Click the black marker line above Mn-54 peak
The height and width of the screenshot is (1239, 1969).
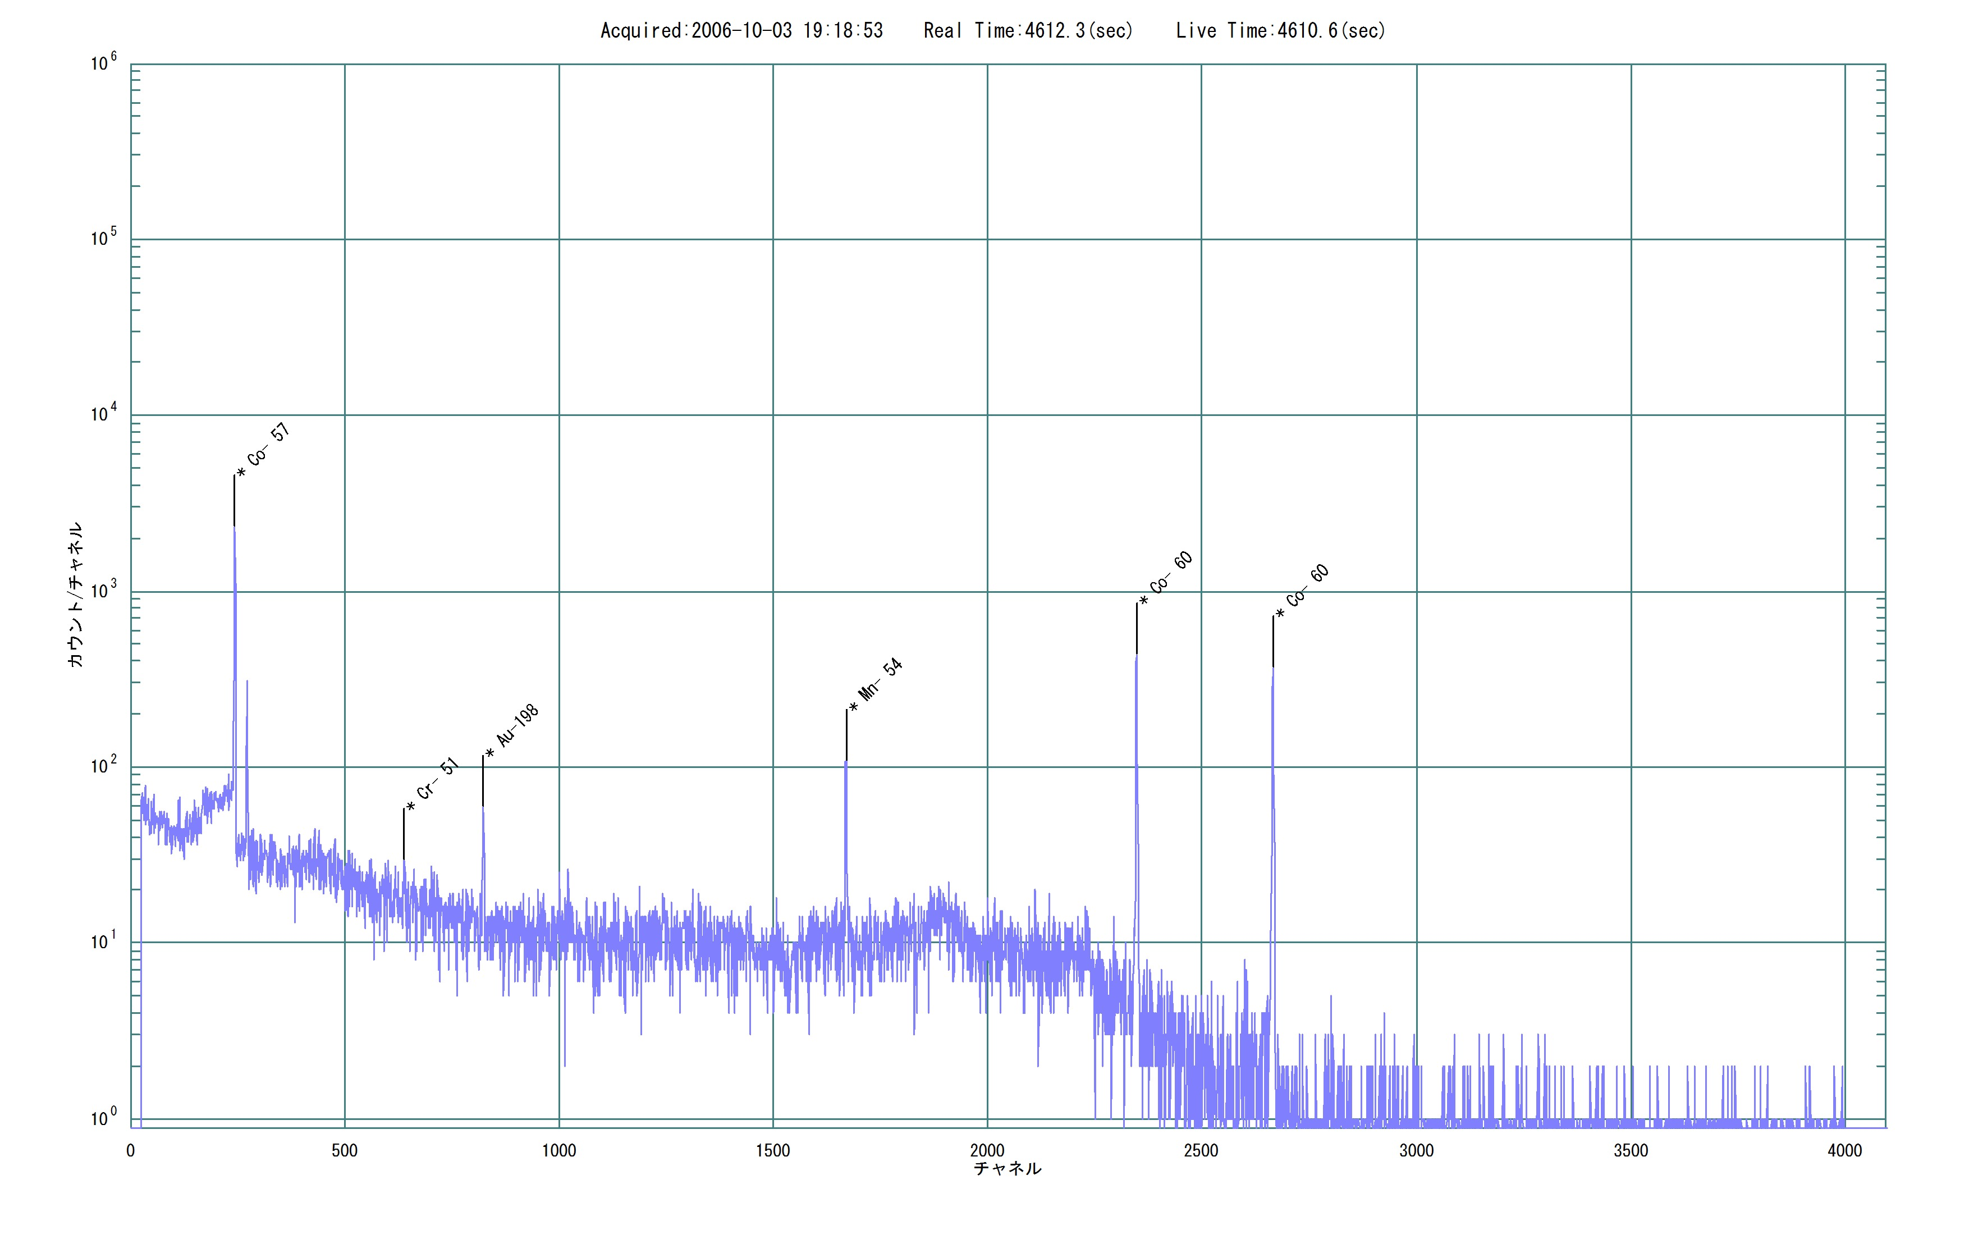[846, 734]
